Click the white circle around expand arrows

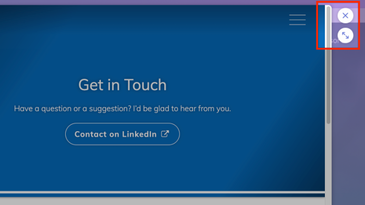coord(345,35)
